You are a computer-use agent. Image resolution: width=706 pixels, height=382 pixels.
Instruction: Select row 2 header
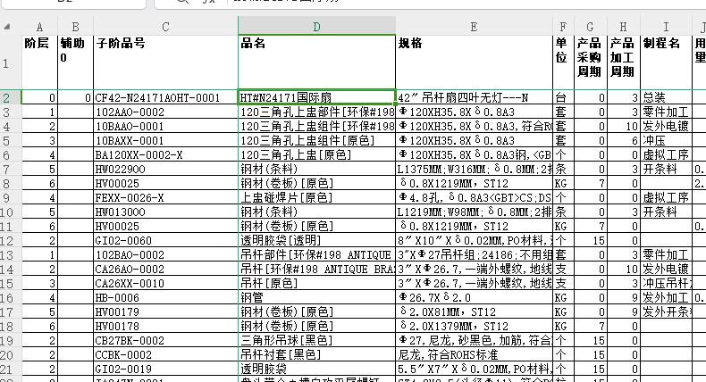point(11,97)
